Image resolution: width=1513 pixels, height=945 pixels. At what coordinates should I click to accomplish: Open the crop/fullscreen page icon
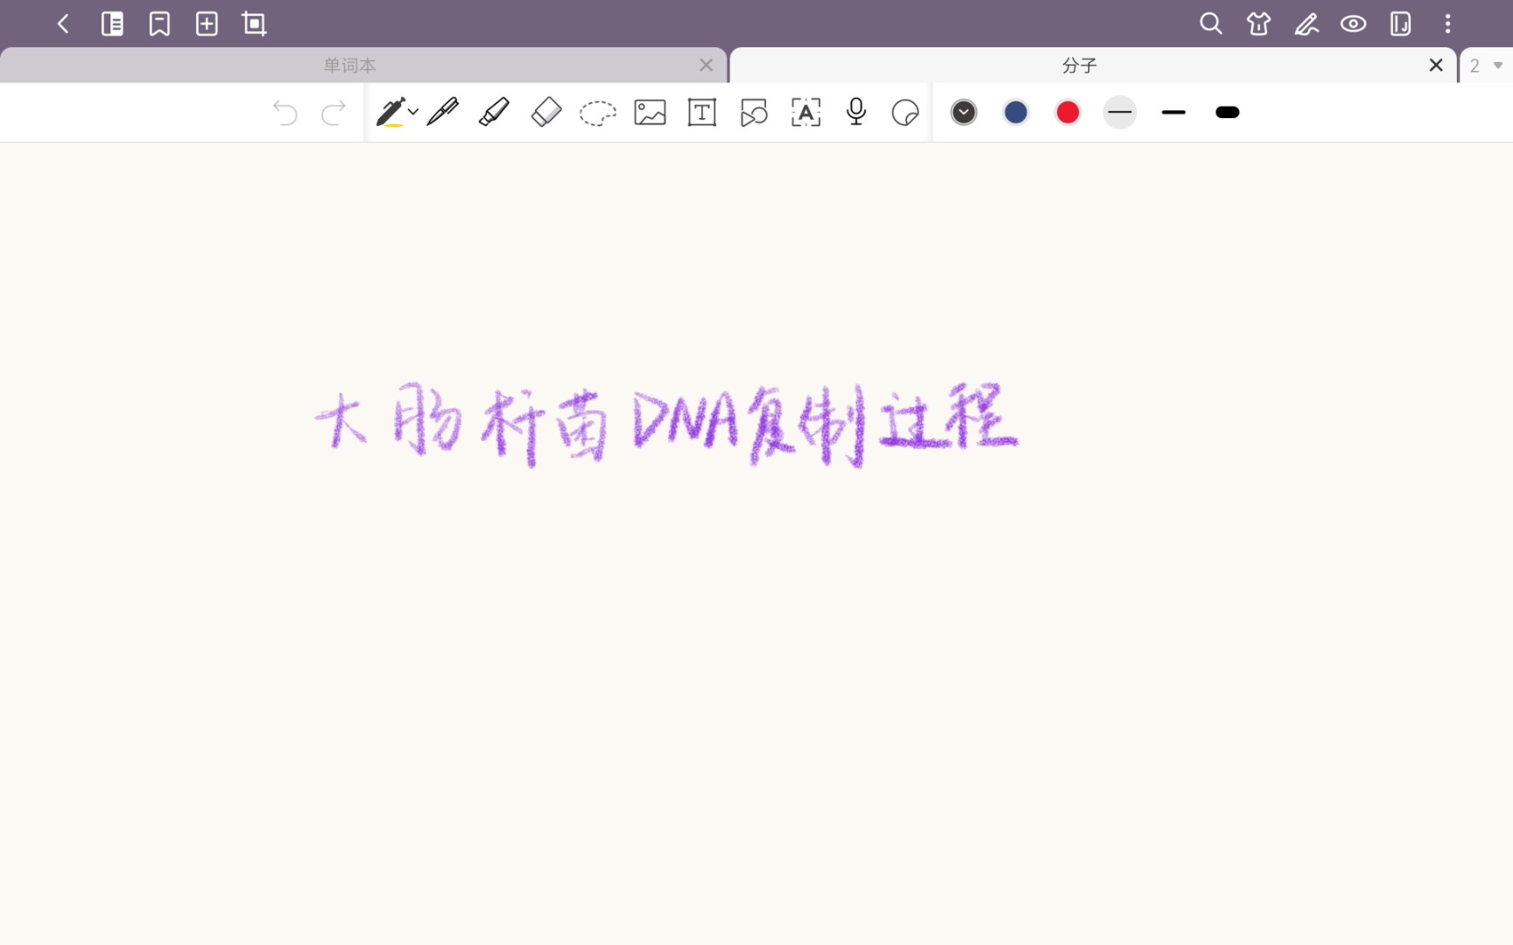coord(254,24)
